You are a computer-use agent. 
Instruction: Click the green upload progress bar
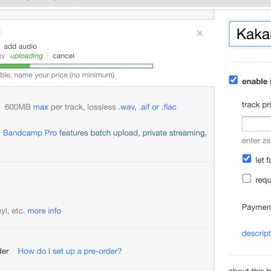(76, 66)
